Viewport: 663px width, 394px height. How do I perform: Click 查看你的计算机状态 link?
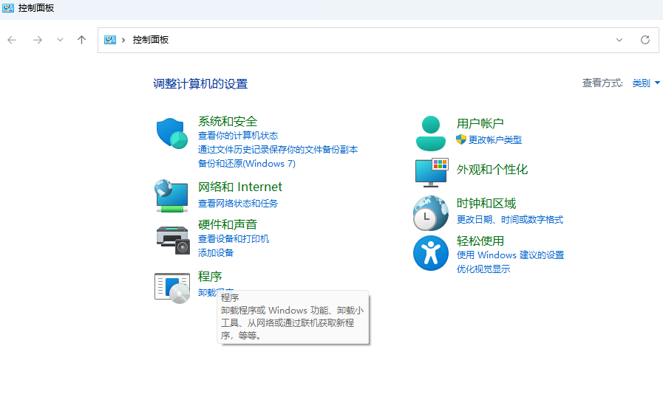point(238,136)
